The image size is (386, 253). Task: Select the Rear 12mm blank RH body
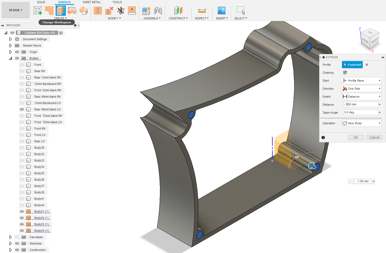(47, 77)
